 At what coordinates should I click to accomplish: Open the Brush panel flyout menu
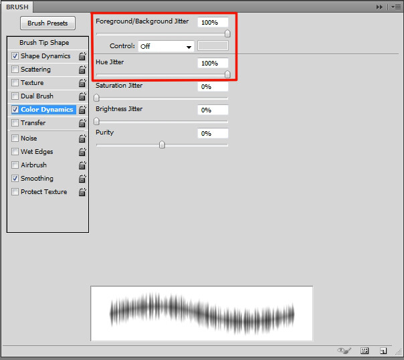point(396,7)
